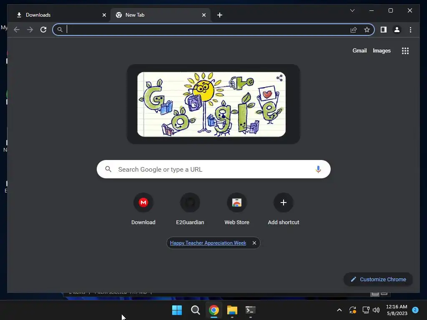The height and width of the screenshot is (320, 427).
Task: Open Chrome's three-dot menu
Action: point(410,30)
